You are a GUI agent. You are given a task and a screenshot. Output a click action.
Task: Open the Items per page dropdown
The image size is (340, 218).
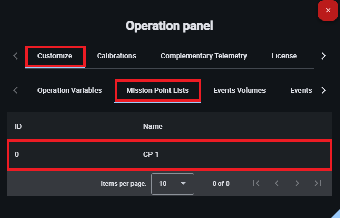coord(172,184)
